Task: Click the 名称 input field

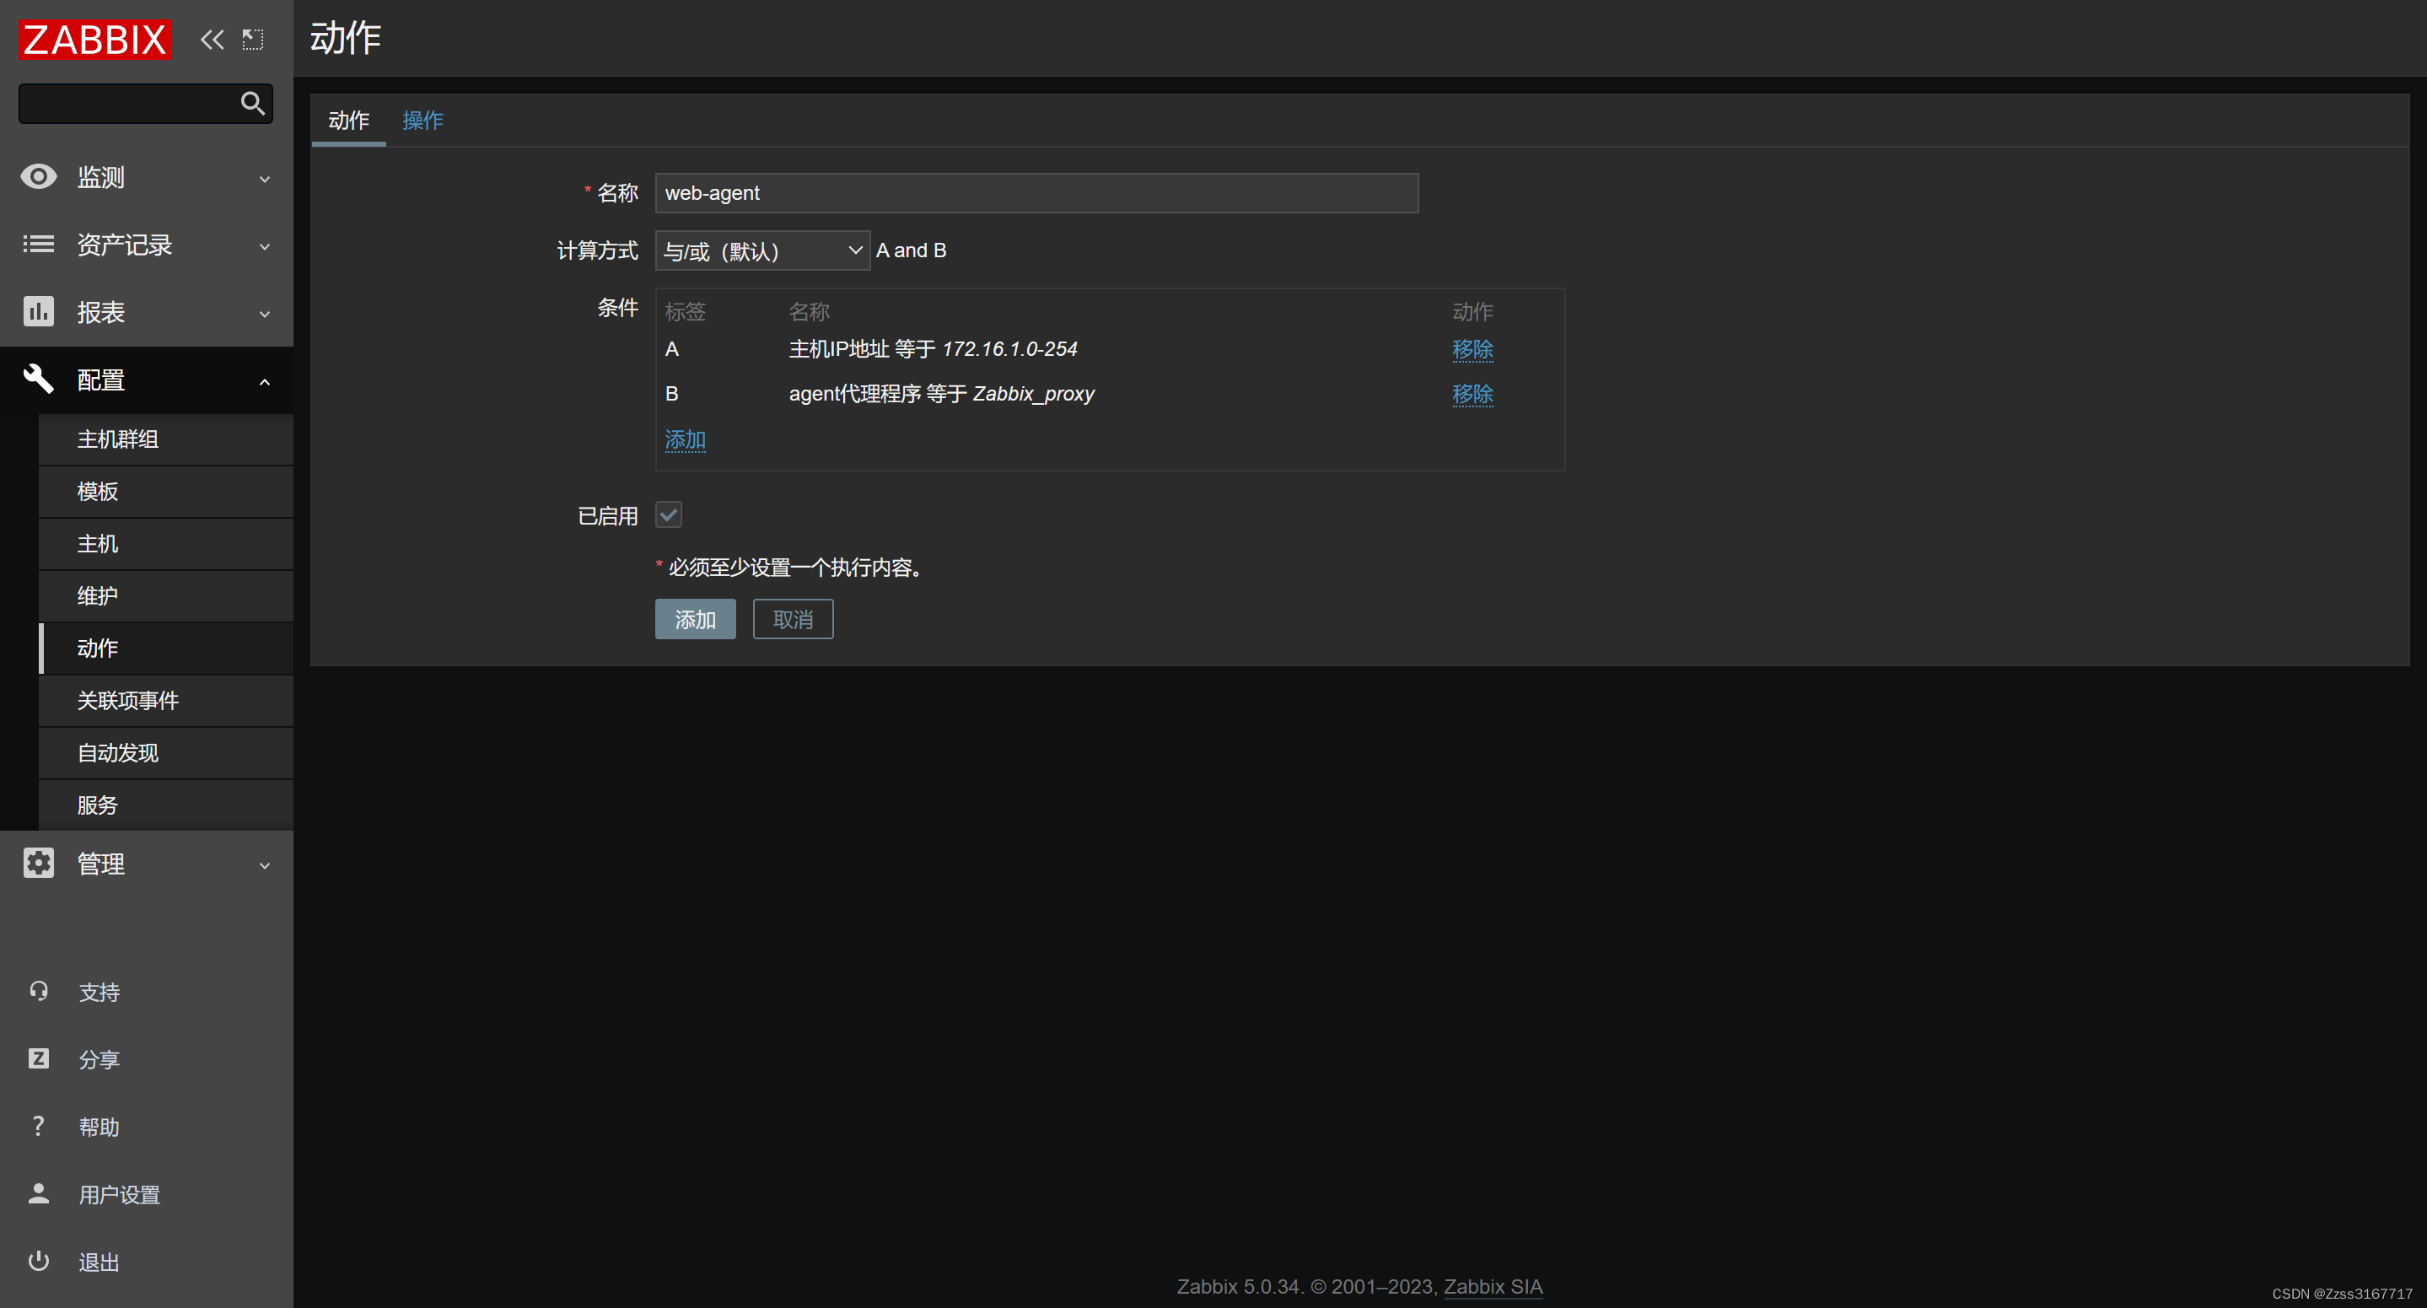Action: point(1036,193)
